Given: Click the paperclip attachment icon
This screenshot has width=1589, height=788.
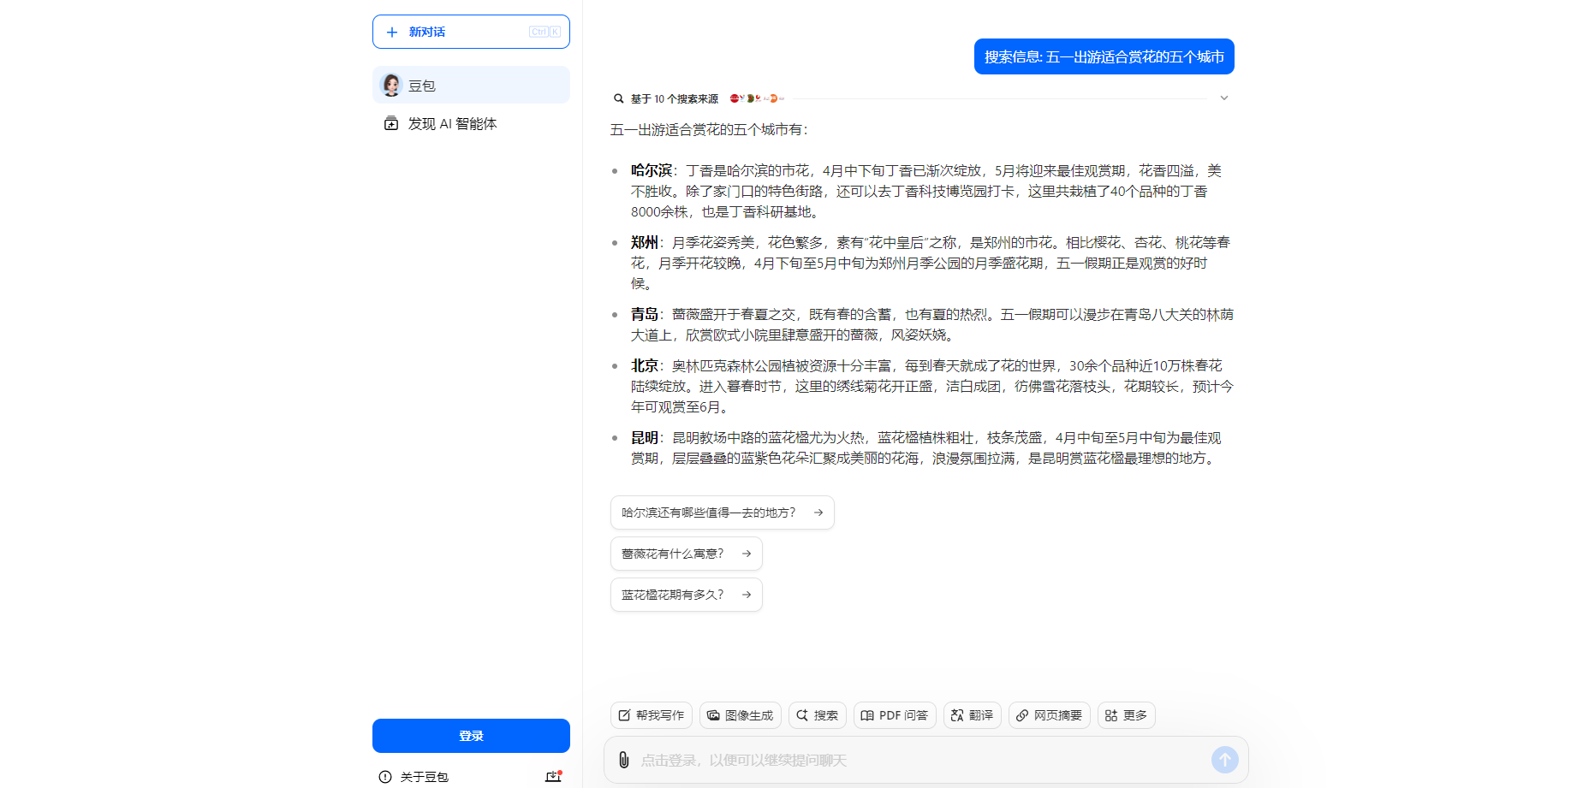Looking at the screenshot, I should [622, 759].
